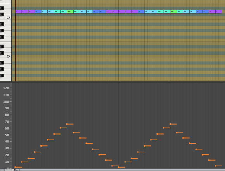Select the first purple note at the playhead
The width and height of the screenshot is (225, 171).
click(19, 12)
